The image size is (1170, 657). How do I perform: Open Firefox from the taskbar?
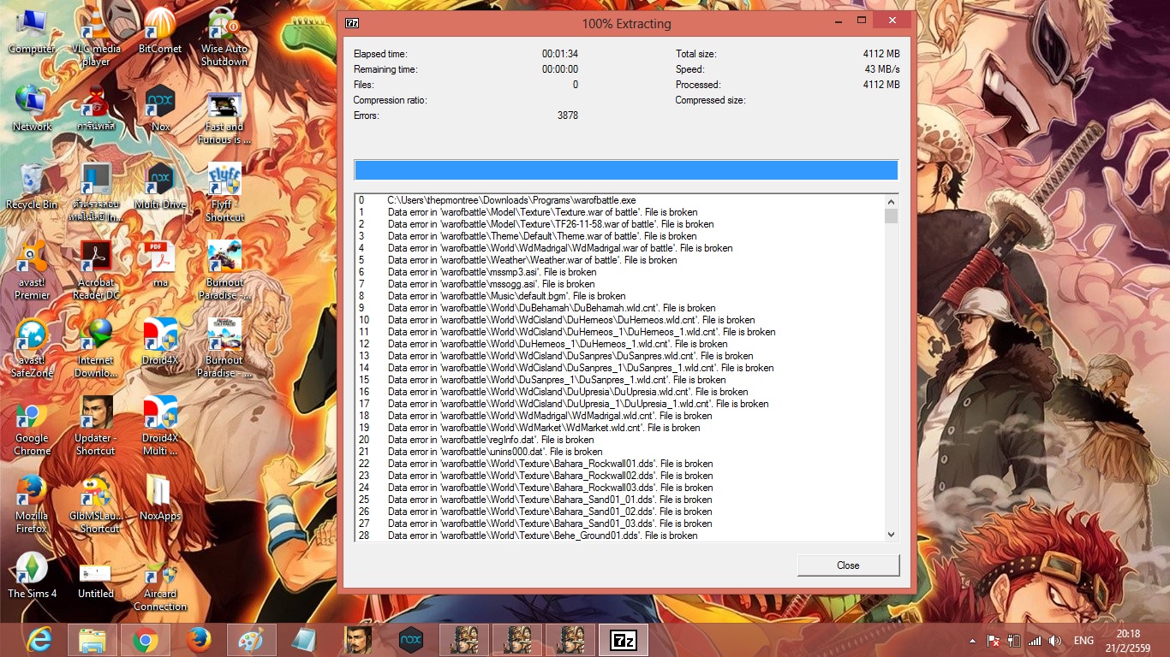(x=199, y=639)
